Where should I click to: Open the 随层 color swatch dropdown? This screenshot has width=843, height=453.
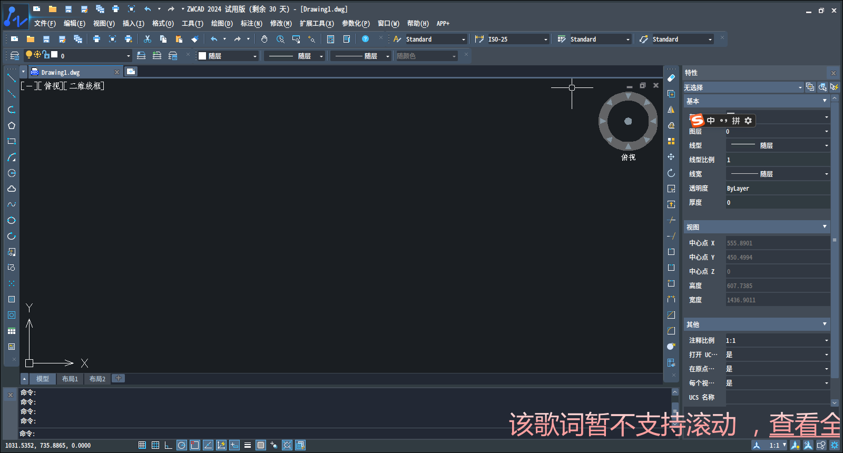point(254,56)
